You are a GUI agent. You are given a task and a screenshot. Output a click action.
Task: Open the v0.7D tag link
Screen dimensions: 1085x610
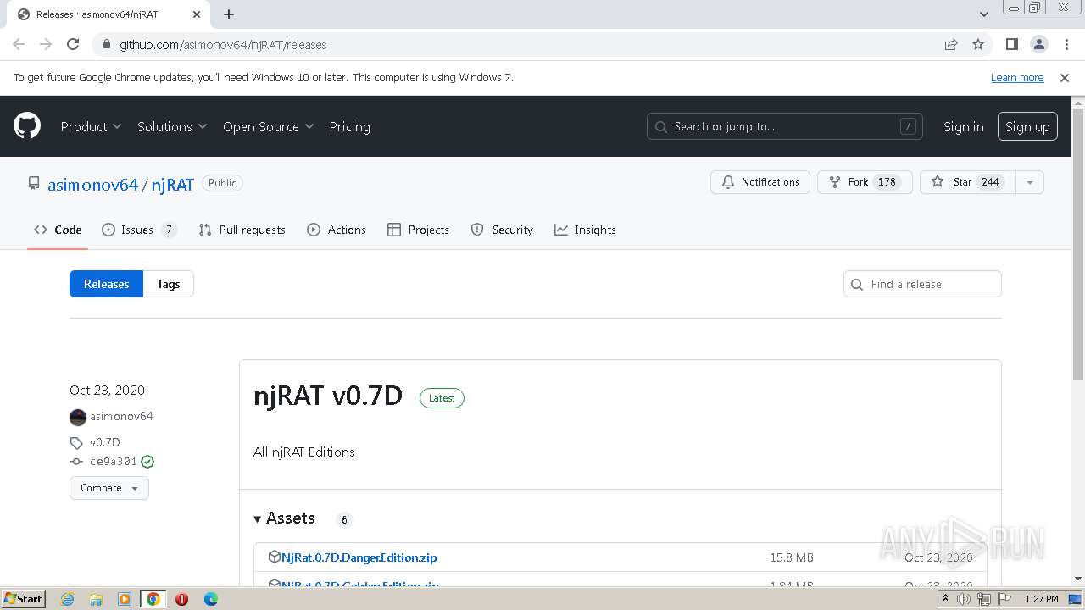(105, 442)
